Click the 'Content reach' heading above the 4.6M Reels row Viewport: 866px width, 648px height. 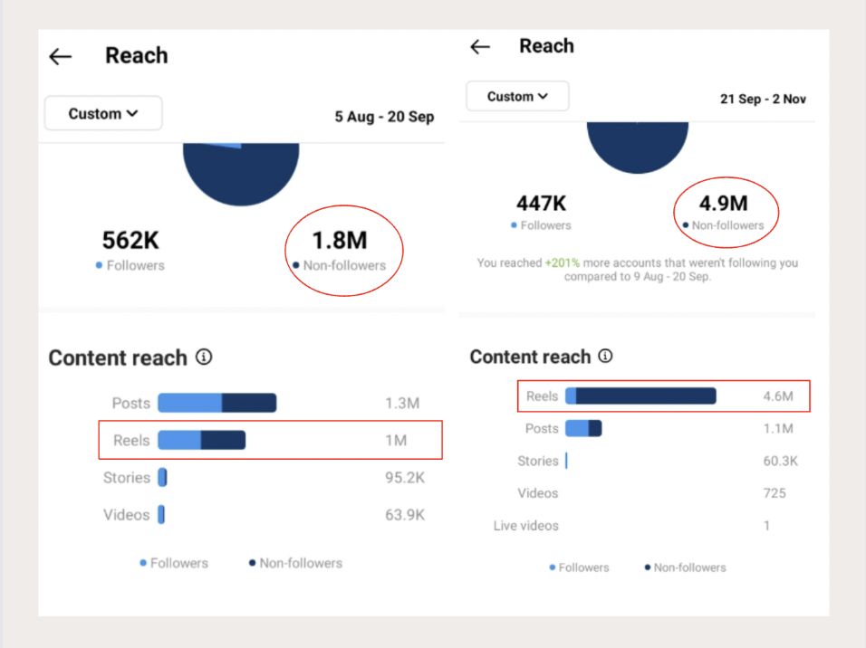(x=530, y=357)
